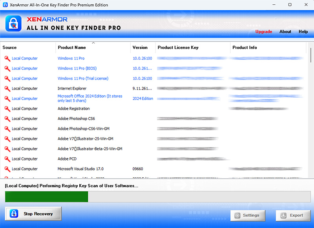Click the blurred license key for Internet Explorer
The width and height of the screenshot is (314, 228).
192,88
